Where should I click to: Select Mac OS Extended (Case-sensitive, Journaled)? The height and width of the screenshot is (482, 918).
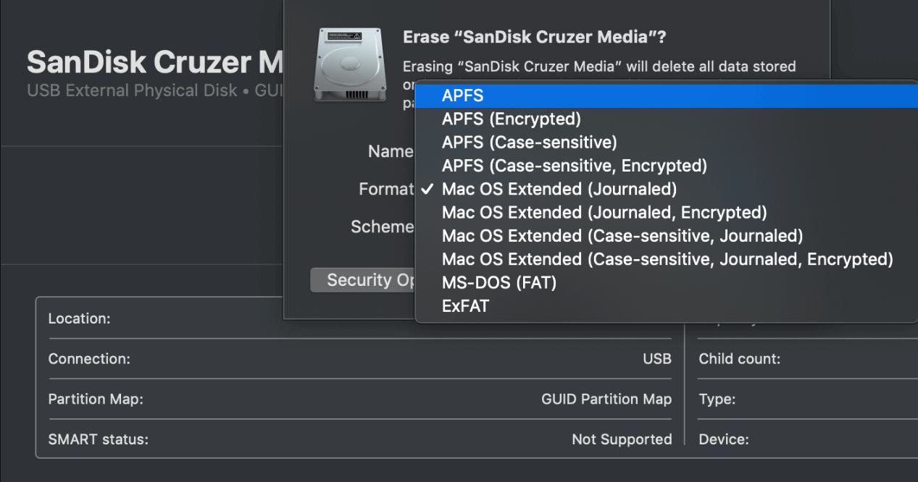pos(622,236)
